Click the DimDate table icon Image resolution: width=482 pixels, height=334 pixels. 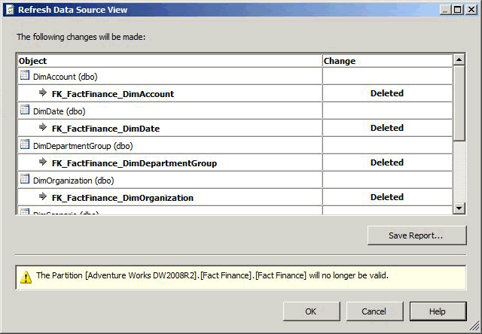pos(25,111)
